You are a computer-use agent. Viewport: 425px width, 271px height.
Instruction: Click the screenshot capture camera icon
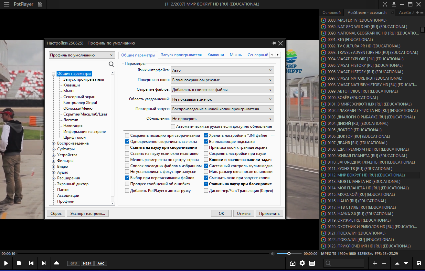click(292, 263)
